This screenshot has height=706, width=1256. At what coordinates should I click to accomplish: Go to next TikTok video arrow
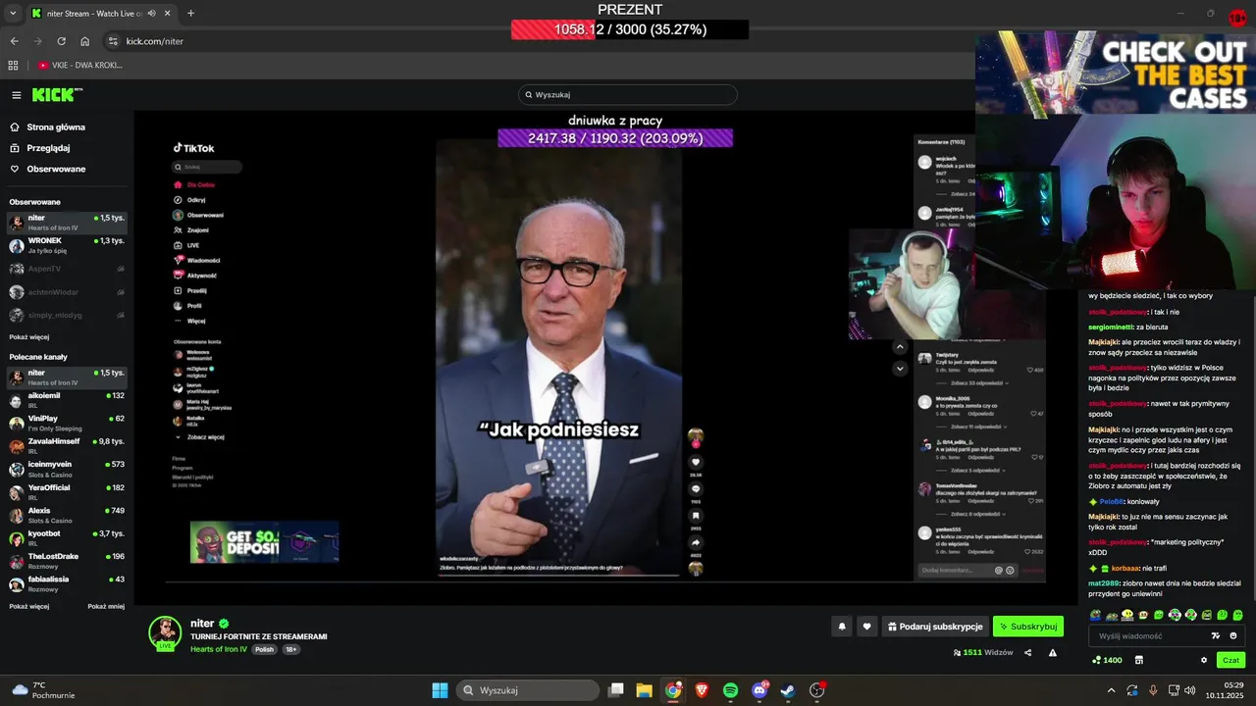pyautogui.click(x=900, y=369)
